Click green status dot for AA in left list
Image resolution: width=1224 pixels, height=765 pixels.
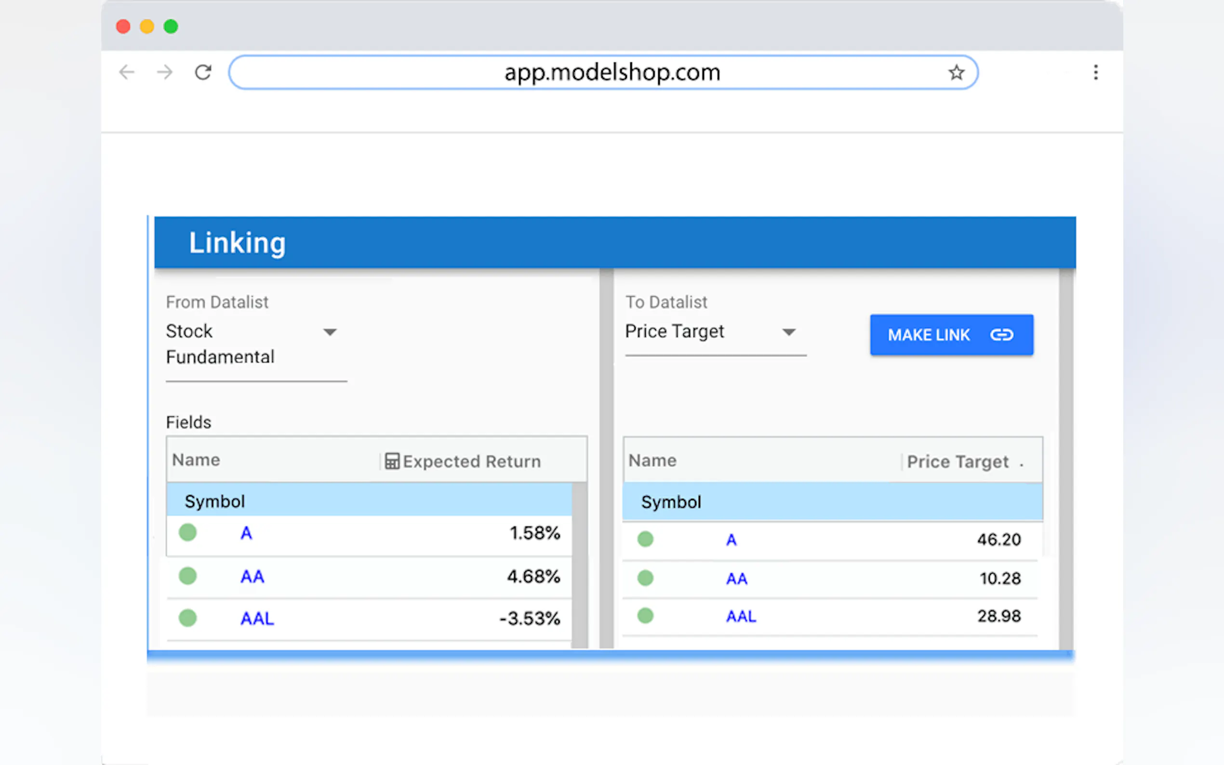coord(188,576)
